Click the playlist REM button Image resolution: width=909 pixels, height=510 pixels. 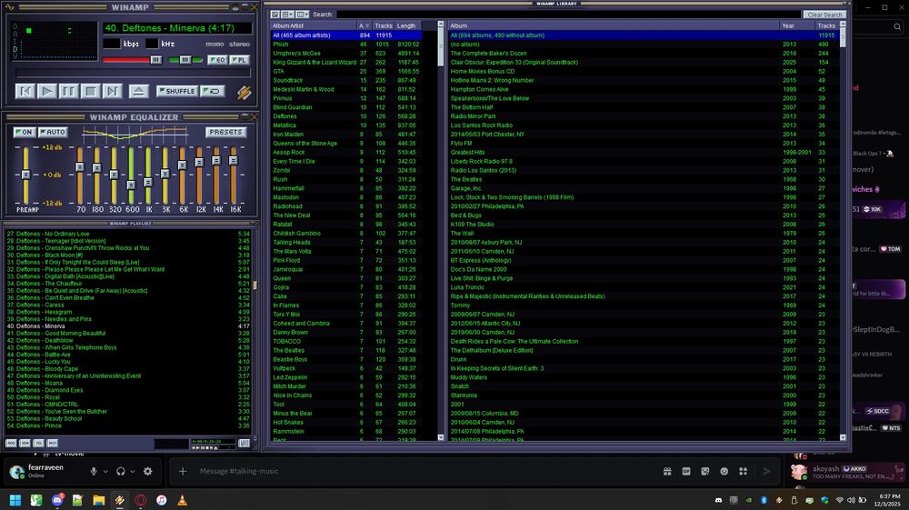[25, 443]
